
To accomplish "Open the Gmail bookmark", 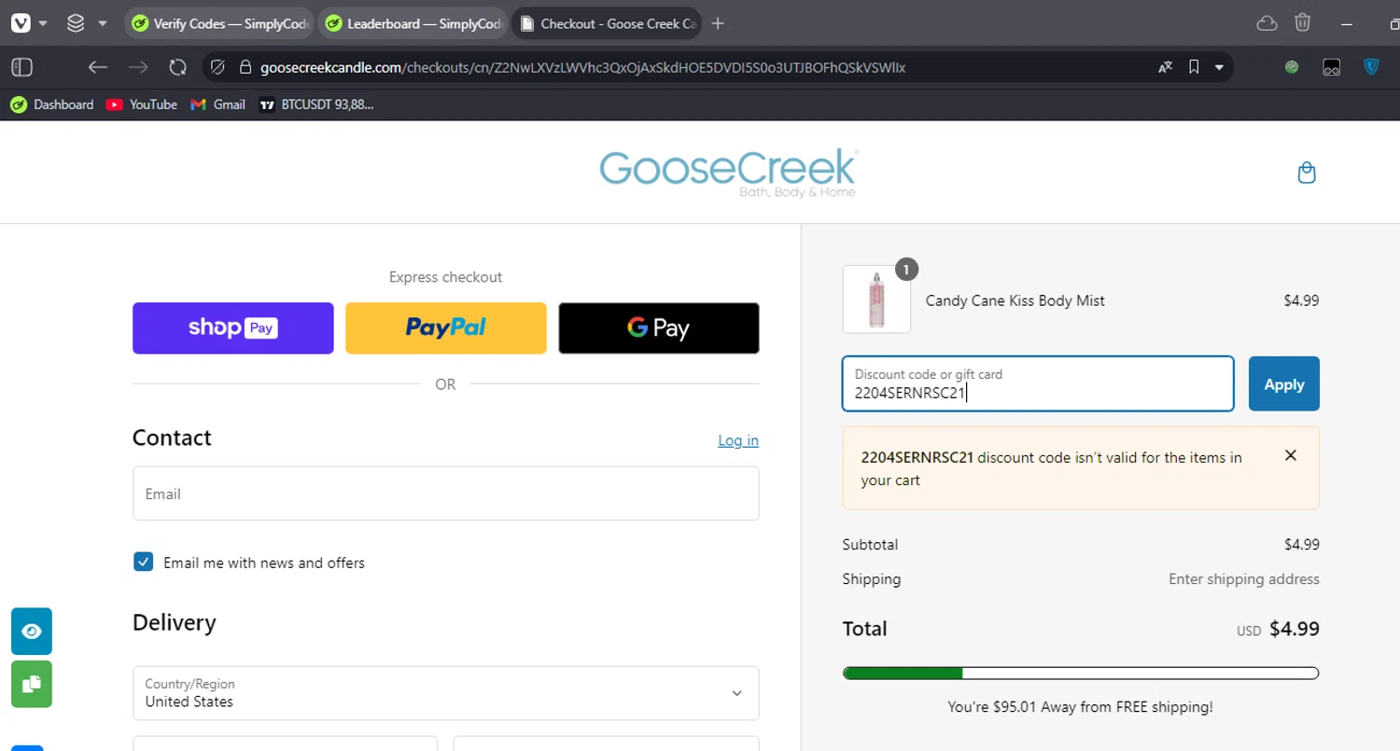I will pyautogui.click(x=218, y=104).
